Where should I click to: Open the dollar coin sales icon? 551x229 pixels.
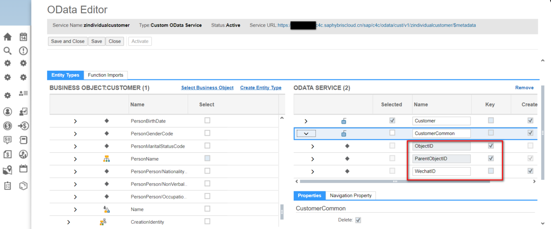click(x=8, y=126)
